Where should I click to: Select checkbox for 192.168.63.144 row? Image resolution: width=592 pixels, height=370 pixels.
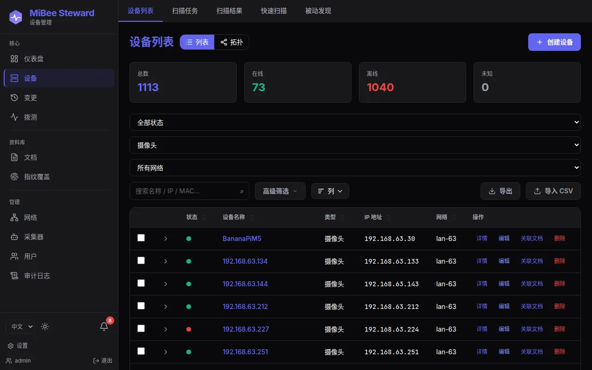point(141,283)
